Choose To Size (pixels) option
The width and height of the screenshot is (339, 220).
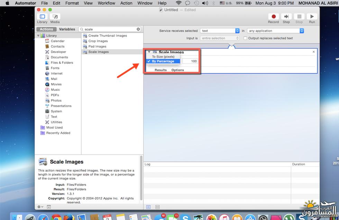point(163,57)
